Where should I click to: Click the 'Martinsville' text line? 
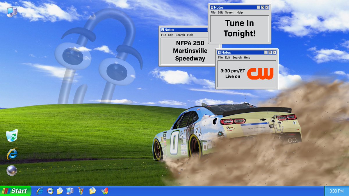pos(190,51)
